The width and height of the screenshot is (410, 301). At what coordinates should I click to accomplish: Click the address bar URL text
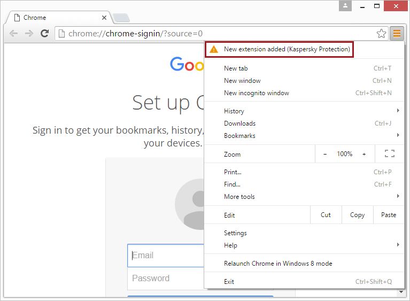coord(135,34)
